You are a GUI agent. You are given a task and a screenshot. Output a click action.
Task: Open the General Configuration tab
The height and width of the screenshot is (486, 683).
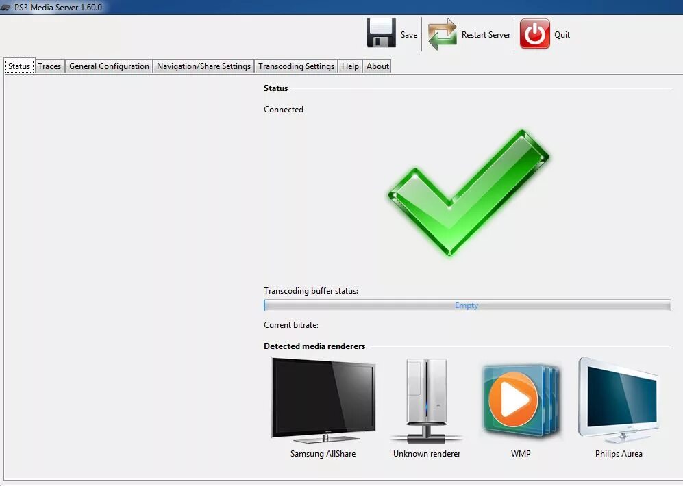109,66
